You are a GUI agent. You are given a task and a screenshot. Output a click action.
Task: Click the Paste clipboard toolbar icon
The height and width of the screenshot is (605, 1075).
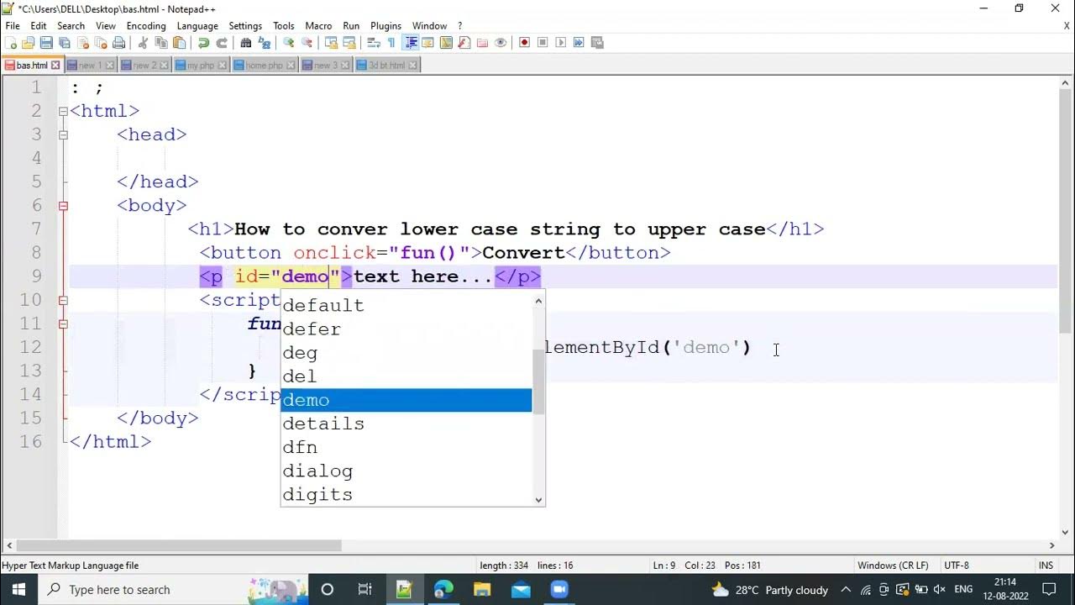click(180, 42)
